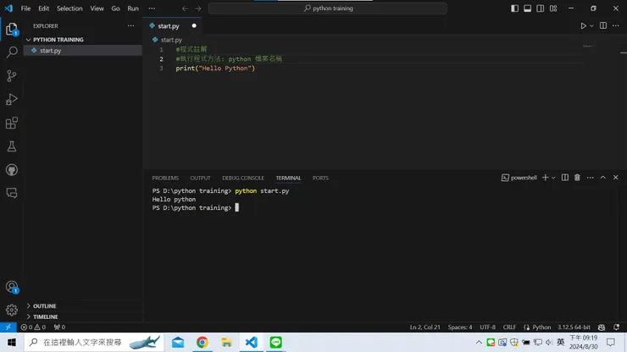This screenshot has height=352, width=627.
Task: Click the ports forwarded status indicator
Action: [59, 327]
